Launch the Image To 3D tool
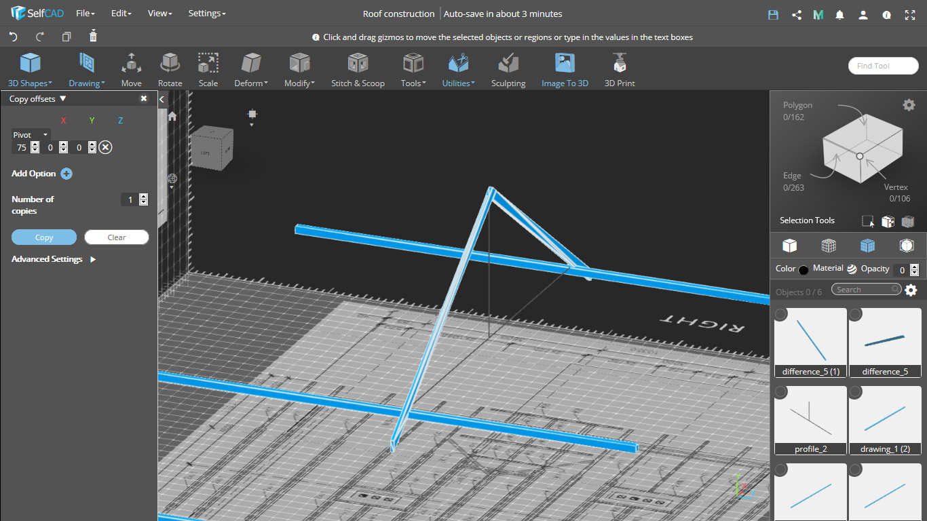927x521 pixels. coord(565,70)
